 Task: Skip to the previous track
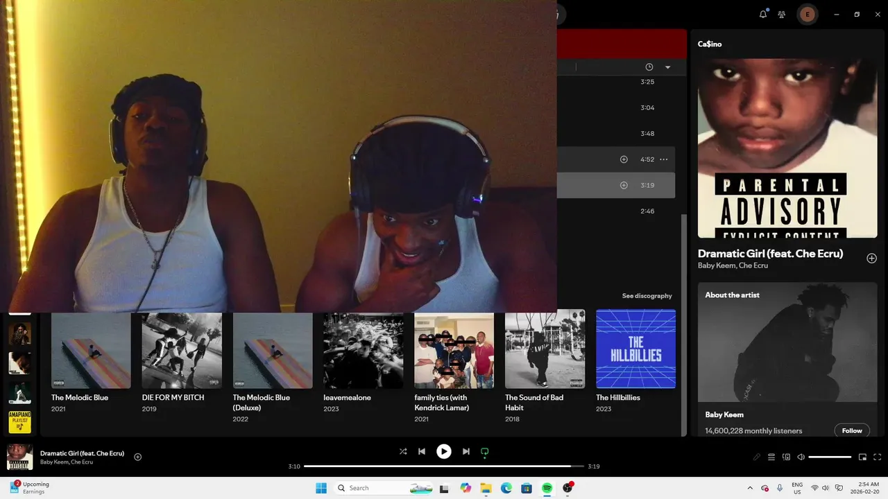(x=422, y=451)
